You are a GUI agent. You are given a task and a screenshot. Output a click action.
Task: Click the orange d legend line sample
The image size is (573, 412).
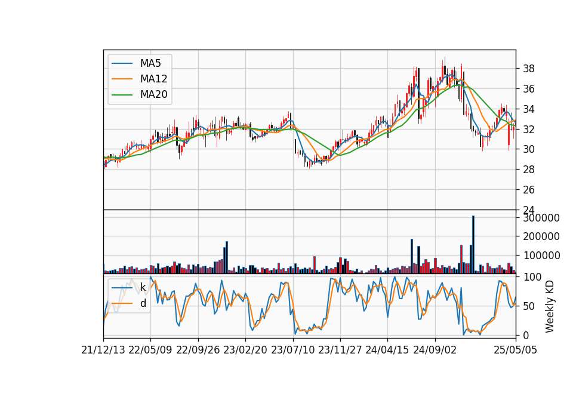[x=122, y=303]
